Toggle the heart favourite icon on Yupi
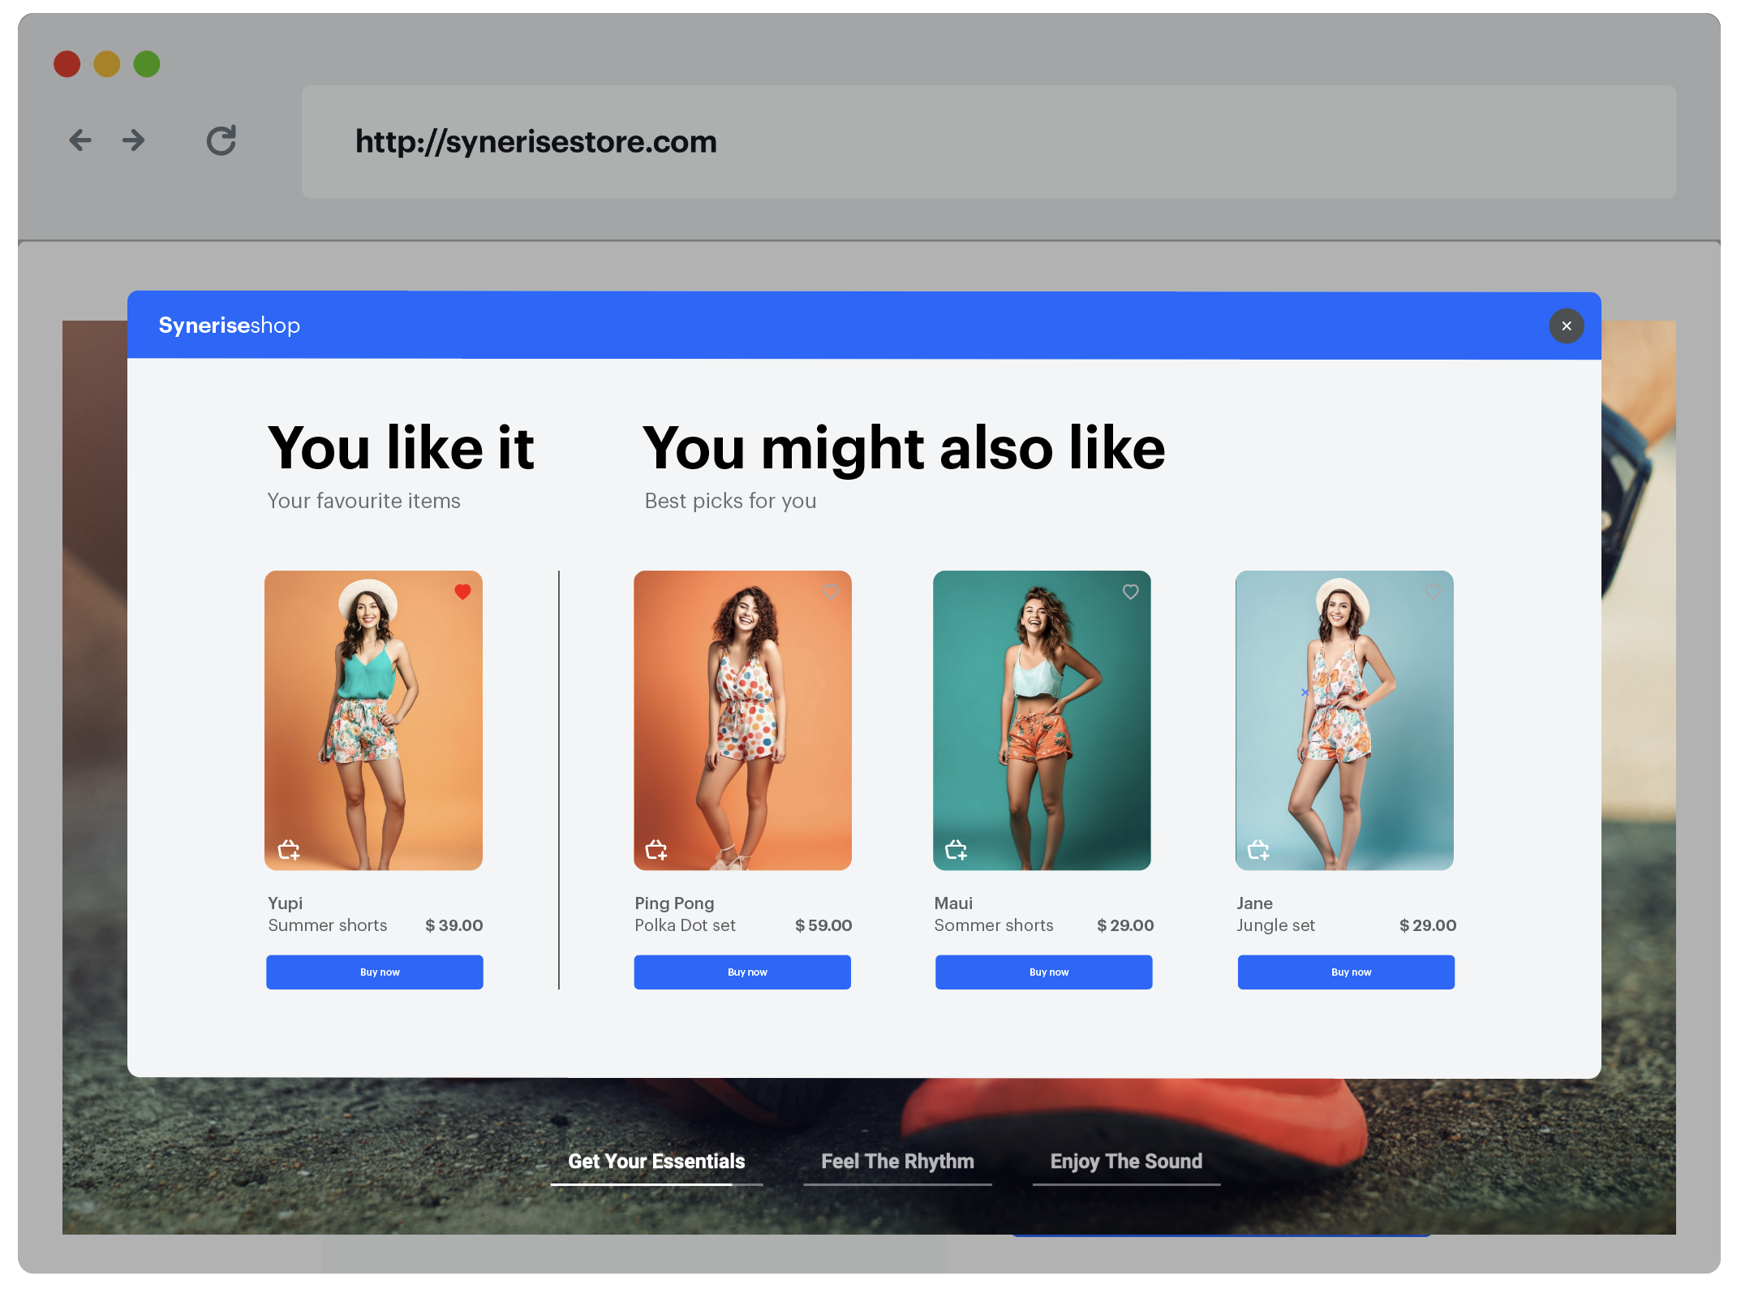 coord(466,592)
